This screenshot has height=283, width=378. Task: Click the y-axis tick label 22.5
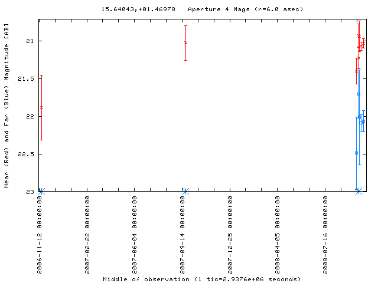point(26,154)
